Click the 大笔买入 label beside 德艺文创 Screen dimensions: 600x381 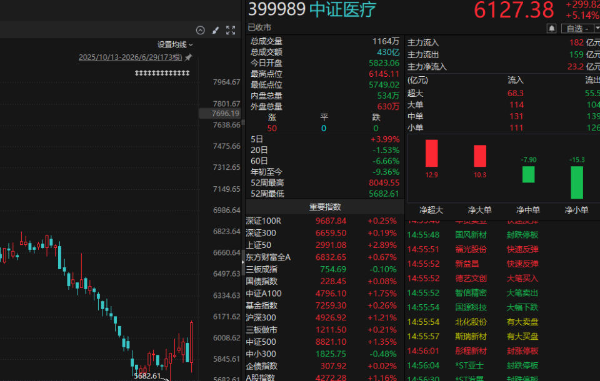click(x=522, y=279)
